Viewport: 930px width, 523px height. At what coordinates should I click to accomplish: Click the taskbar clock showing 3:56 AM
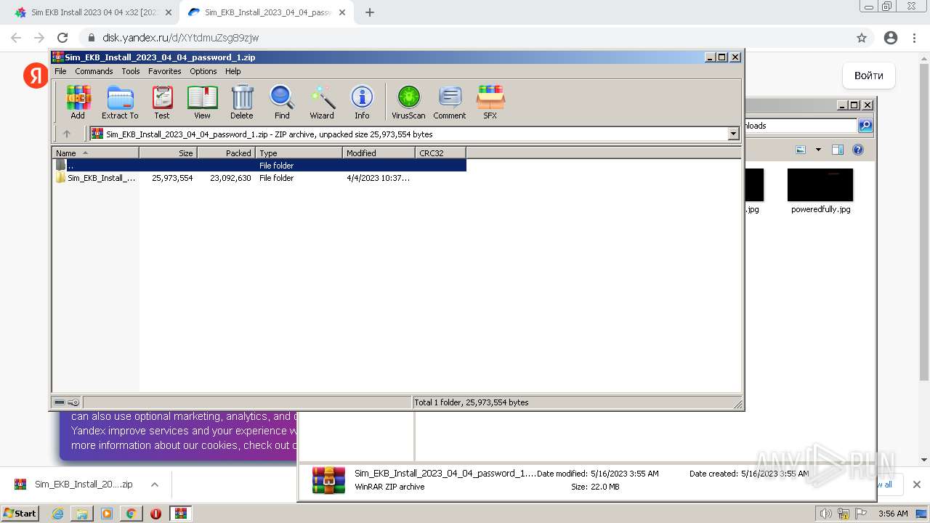pos(893,514)
